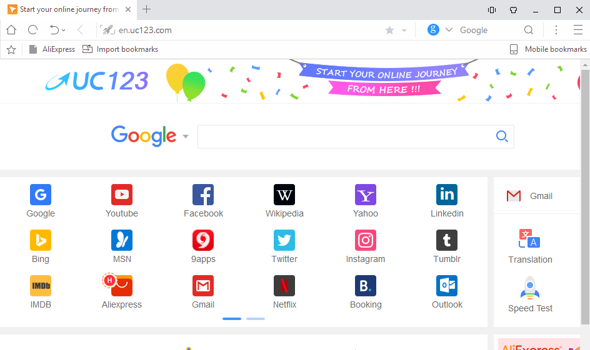The height and width of the screenshot is (350, 590).
Task: Open the hamburger main menu
Action: coord(578,30)
